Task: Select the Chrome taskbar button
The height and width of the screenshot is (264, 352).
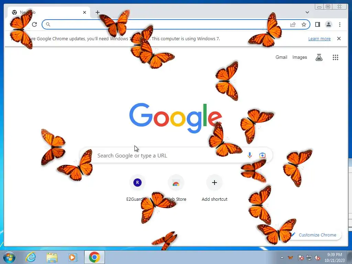Action: pyautogui.click(x=94, y=257)
